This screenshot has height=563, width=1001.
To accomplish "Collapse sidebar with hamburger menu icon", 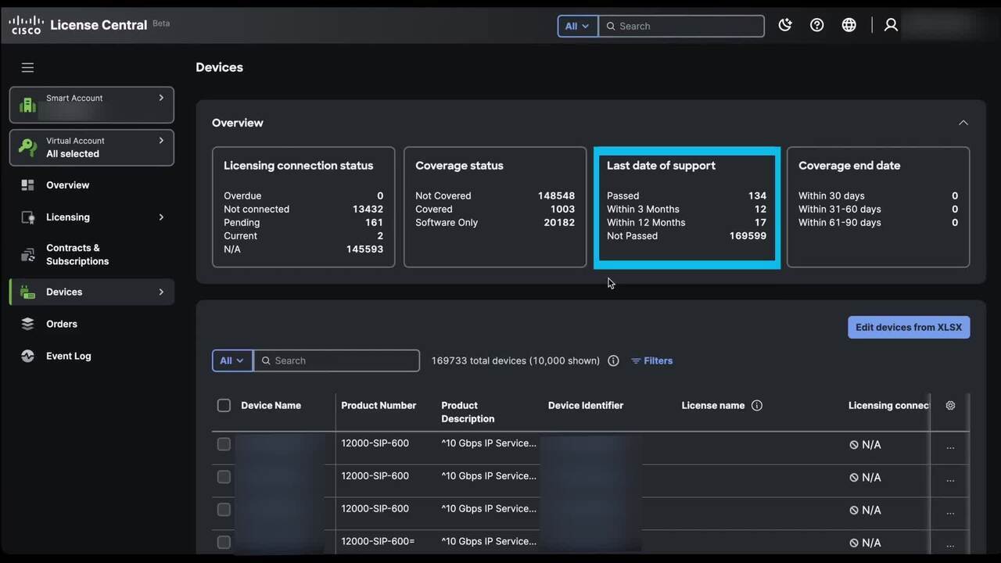I will pyautogui.click(x=27, y=68).
